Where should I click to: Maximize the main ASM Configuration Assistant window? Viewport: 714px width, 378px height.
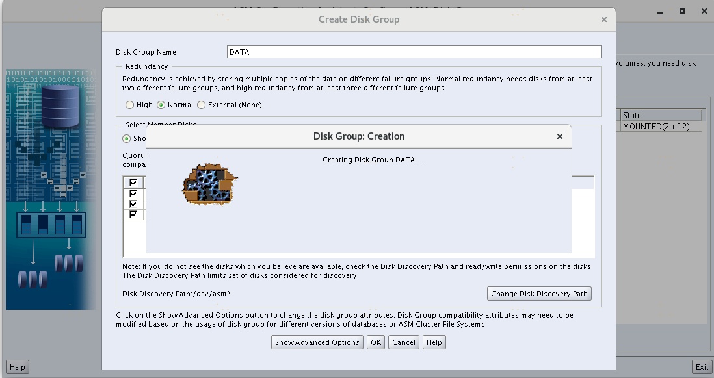coord(682,11)
